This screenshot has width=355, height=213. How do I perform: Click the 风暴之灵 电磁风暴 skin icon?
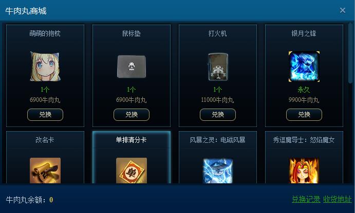(218, 171)
